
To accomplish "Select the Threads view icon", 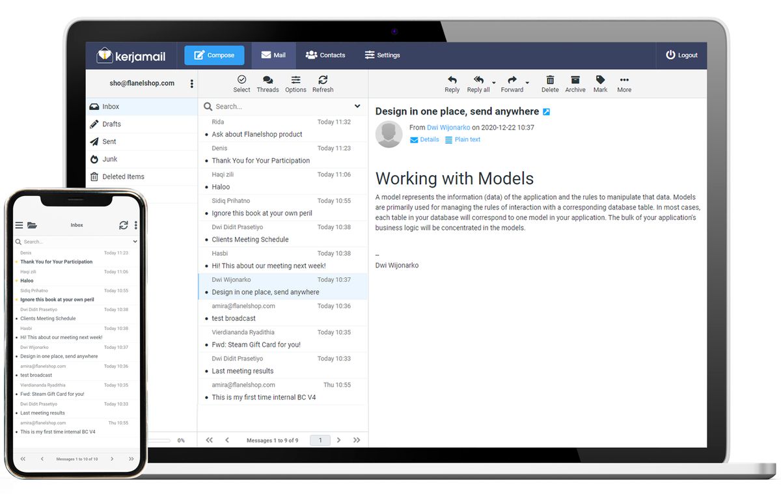I will [x=267, y=83].
